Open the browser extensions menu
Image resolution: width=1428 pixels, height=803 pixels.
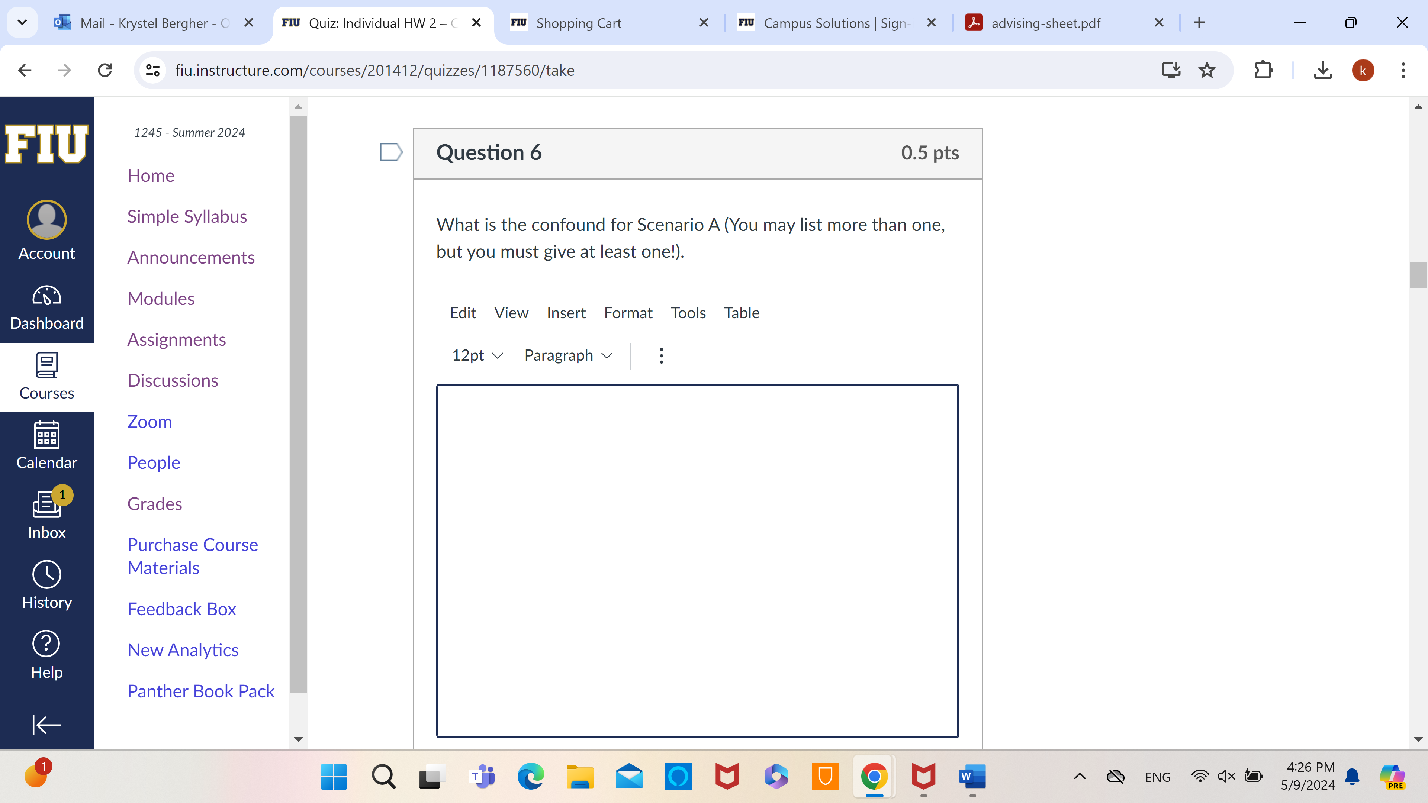click(x=1263, y=70)
